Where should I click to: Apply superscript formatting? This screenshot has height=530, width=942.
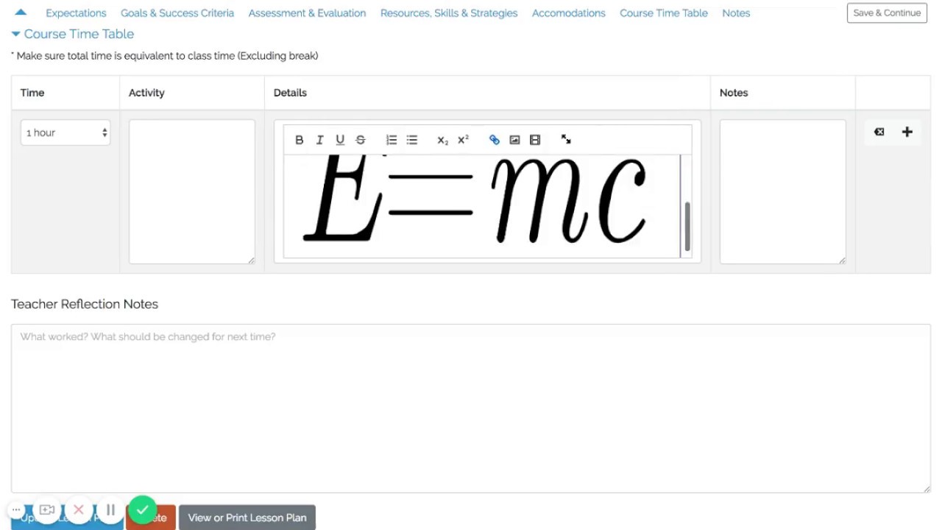click(x=463, y=140)
